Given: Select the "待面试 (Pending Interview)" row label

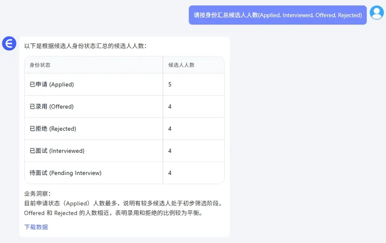Looking at the screenshot, I should coord(66,173).
